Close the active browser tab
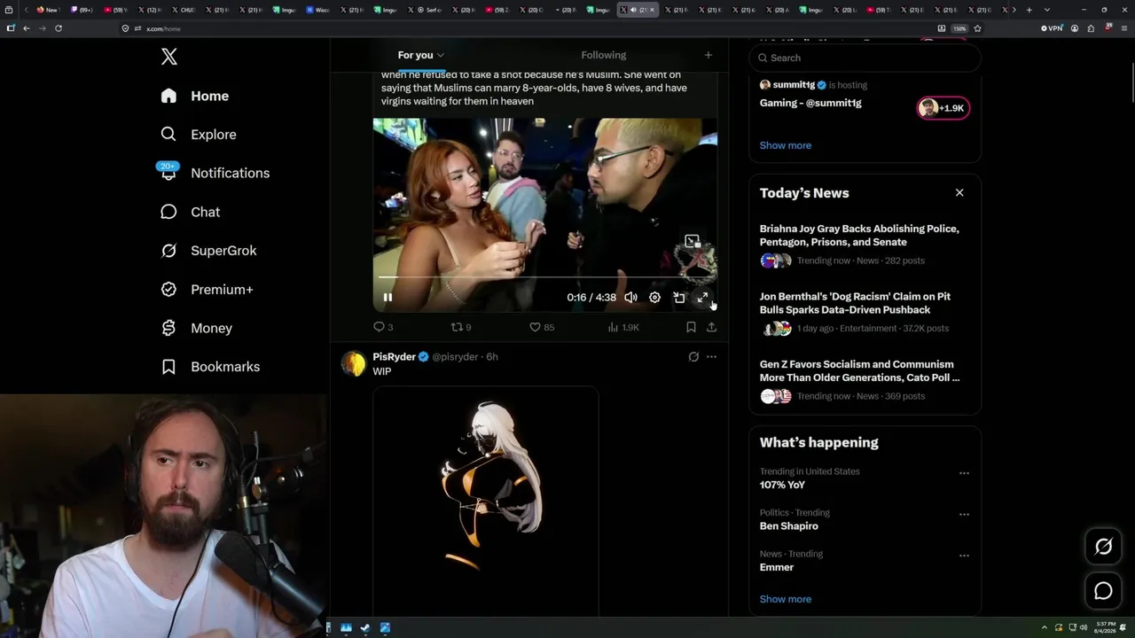Image resolution: width=1135 pixels, height=638 pixels. point(652,10)
